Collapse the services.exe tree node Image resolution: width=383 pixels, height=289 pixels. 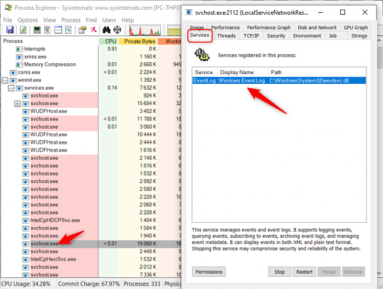pos(11,88)
